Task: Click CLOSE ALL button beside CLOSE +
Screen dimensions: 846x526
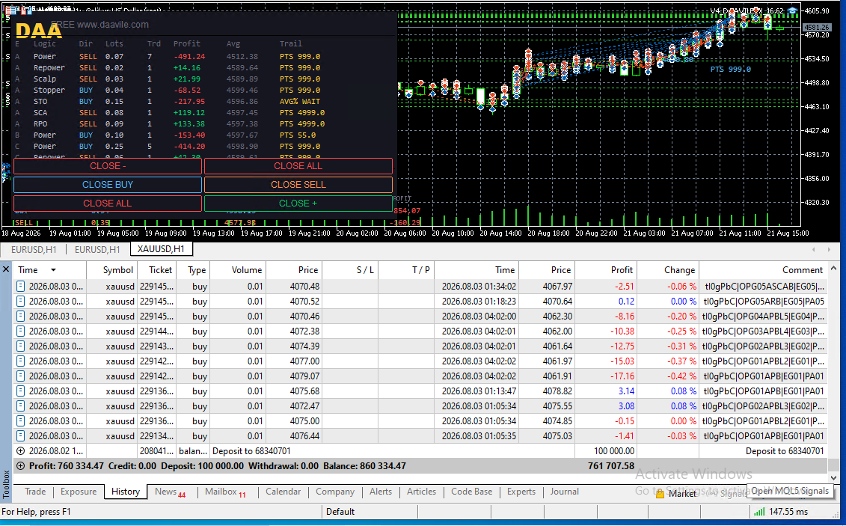Action: [x=108, y=204]
